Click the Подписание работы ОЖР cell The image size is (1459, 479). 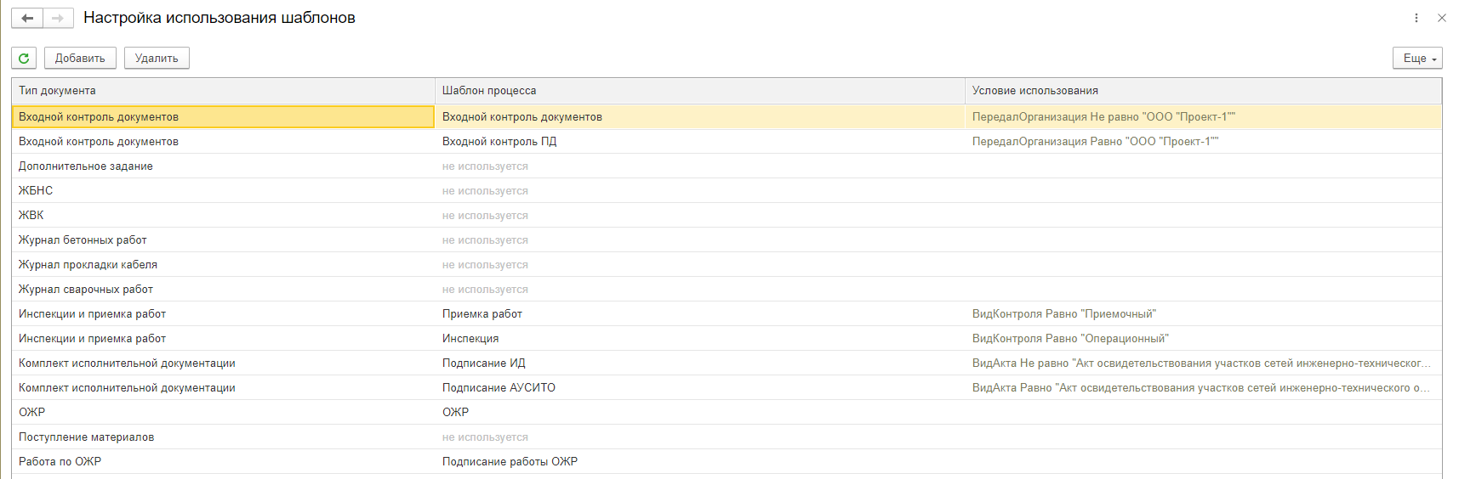click(x=510, y=462)
